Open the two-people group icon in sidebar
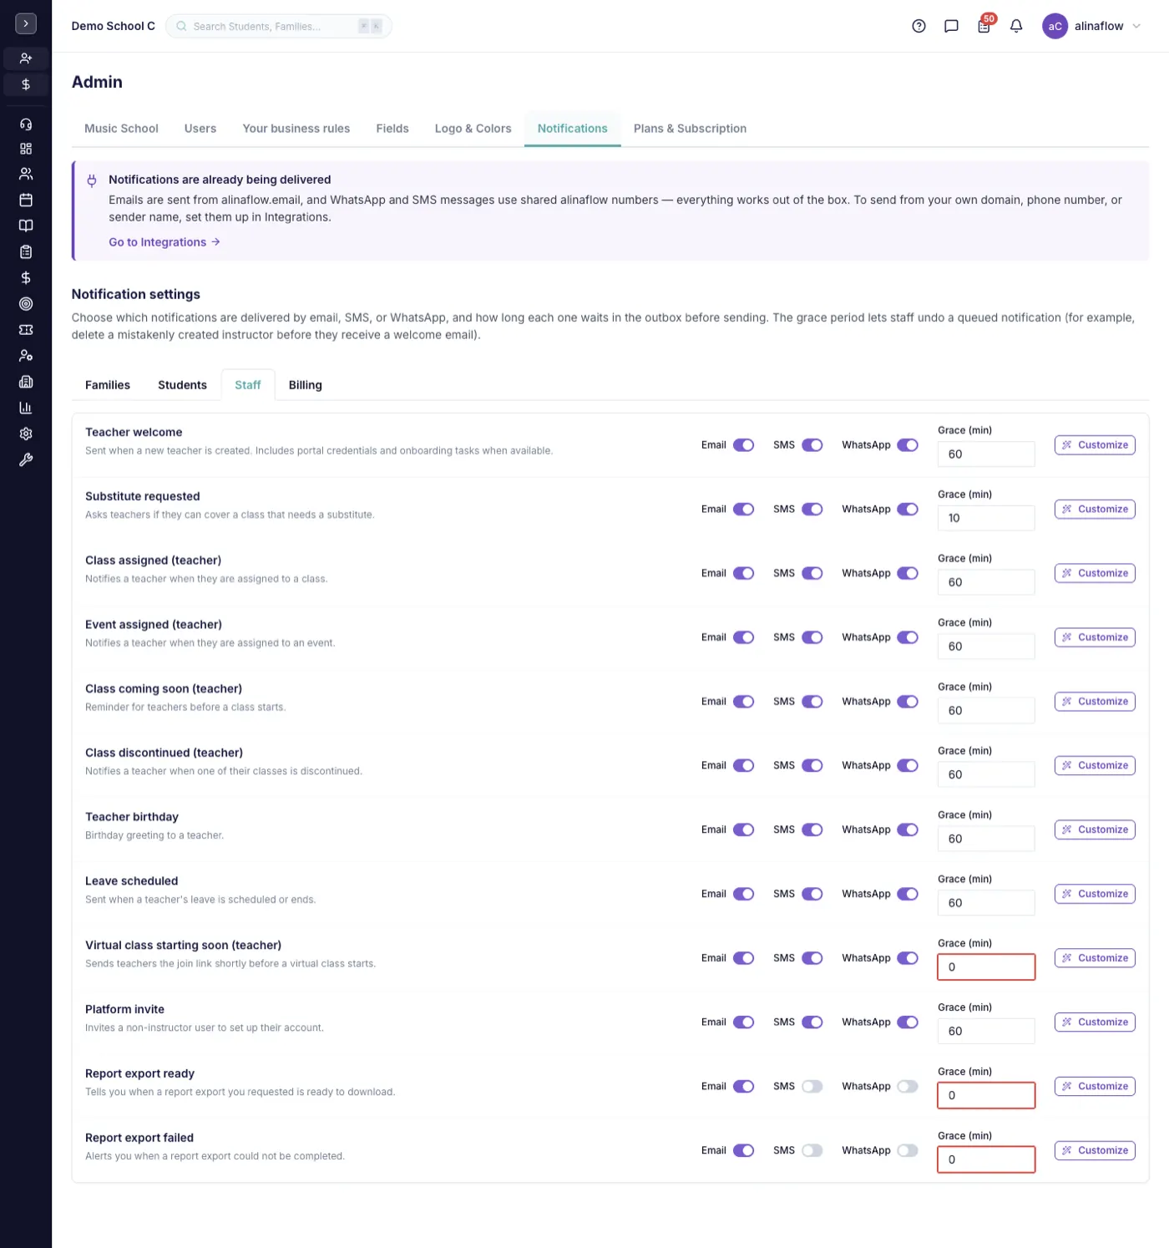The width and height of the screenshot is (1169, 1248). (x=26, y=174)
